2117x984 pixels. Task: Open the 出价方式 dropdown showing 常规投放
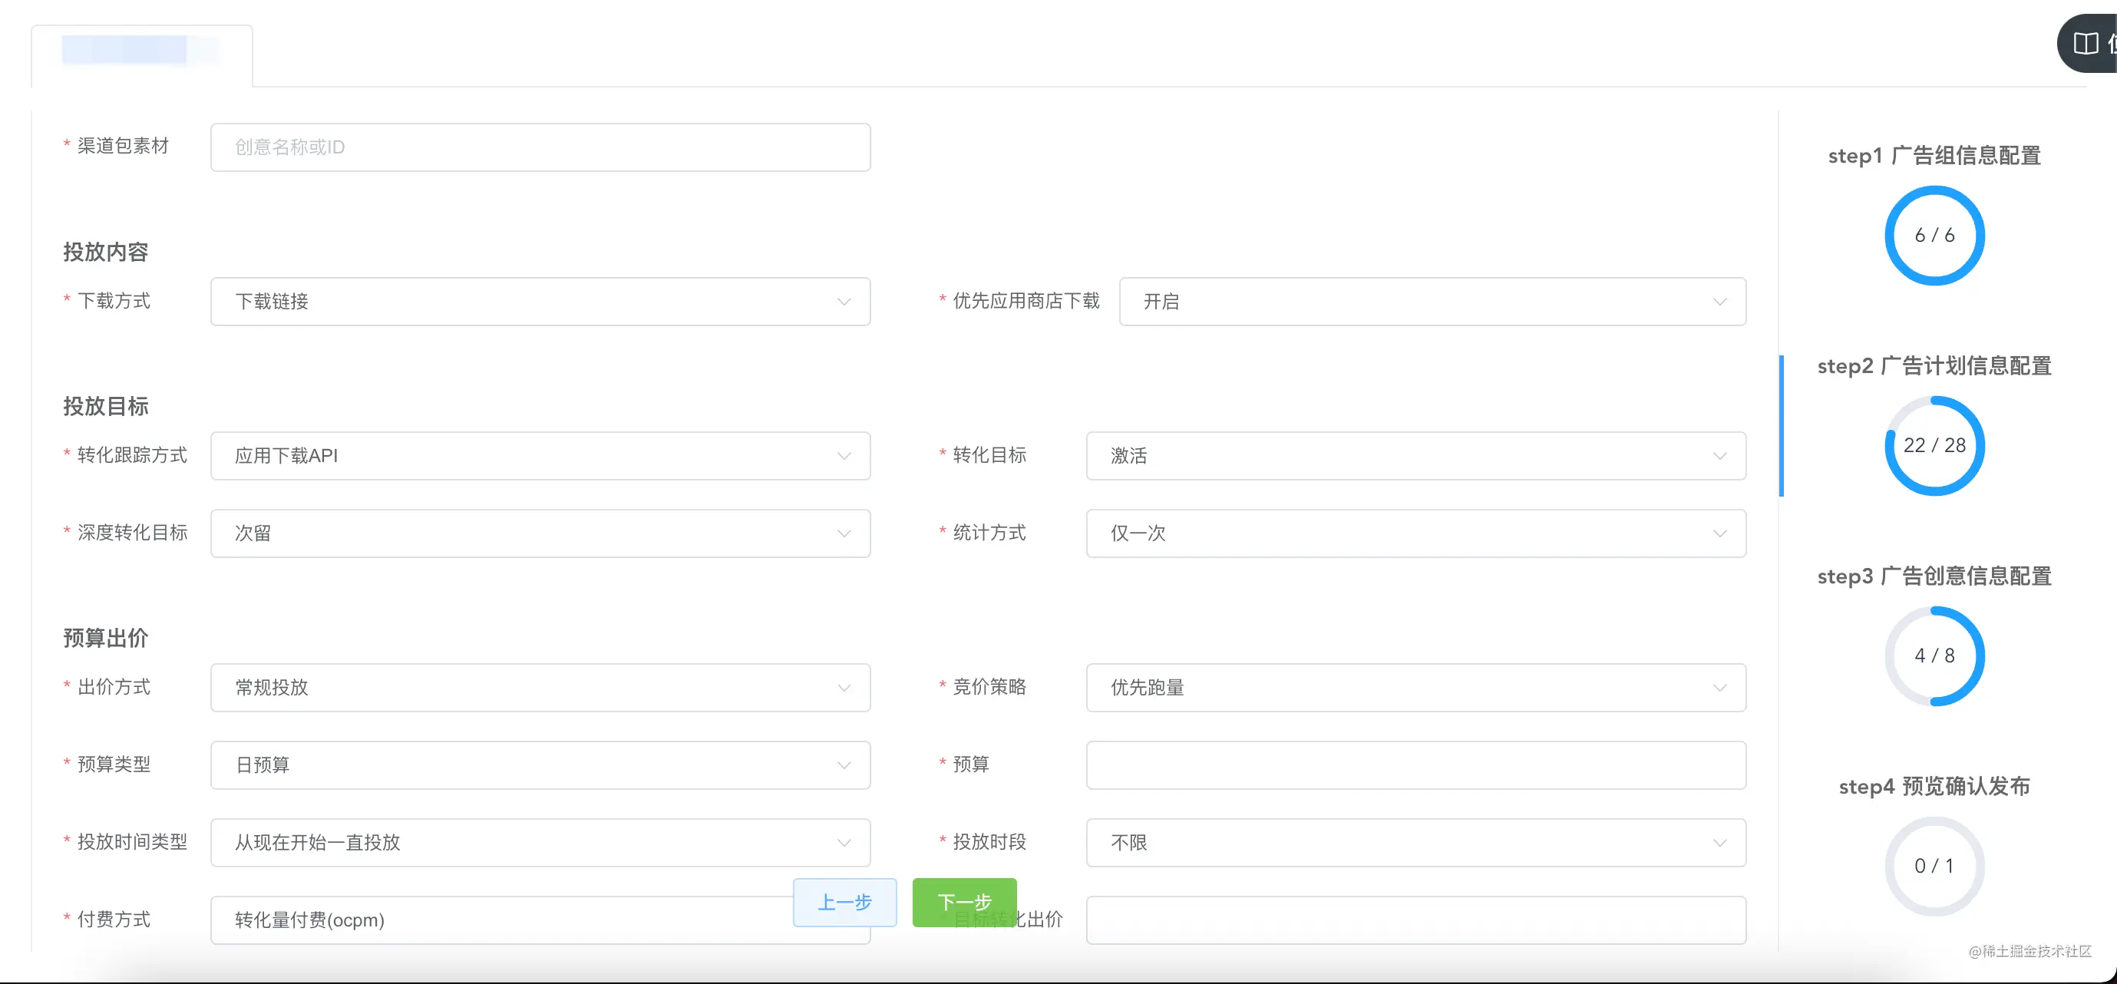(540, 688)
